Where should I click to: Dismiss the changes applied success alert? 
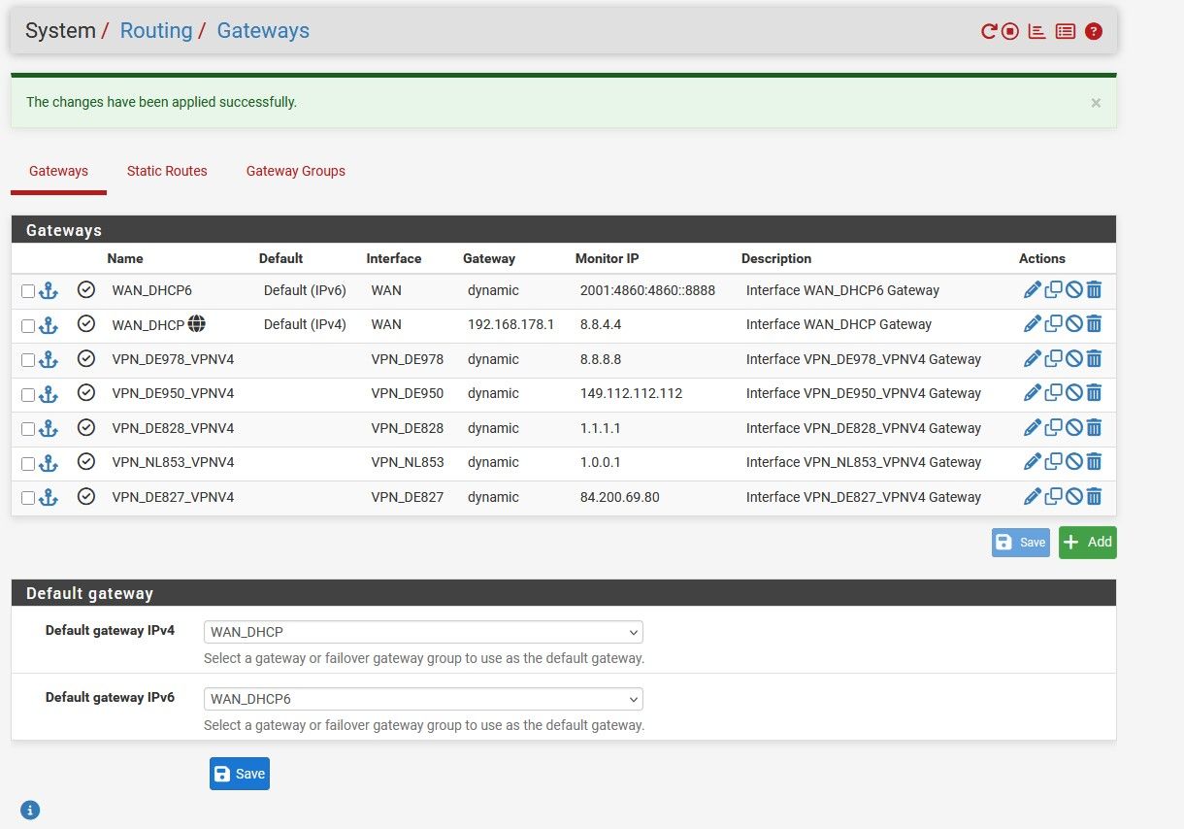click(1096, 103)
